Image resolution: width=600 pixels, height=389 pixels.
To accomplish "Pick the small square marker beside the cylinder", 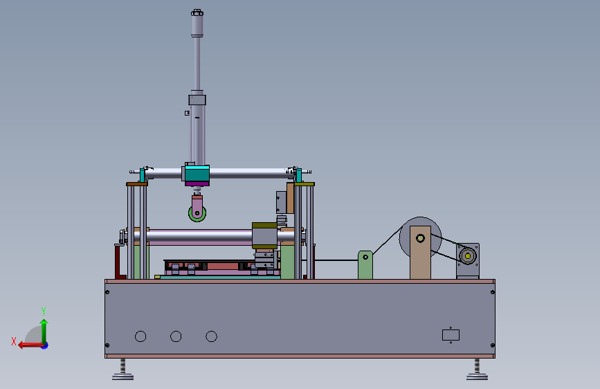I will point(187,113).
